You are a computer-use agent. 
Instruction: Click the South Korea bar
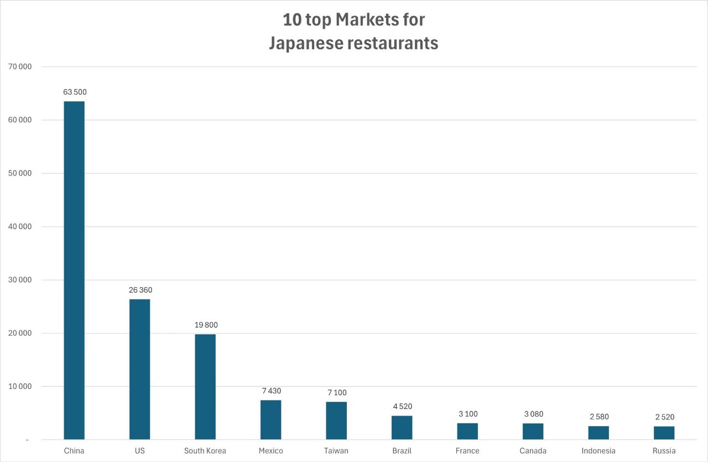205,387
